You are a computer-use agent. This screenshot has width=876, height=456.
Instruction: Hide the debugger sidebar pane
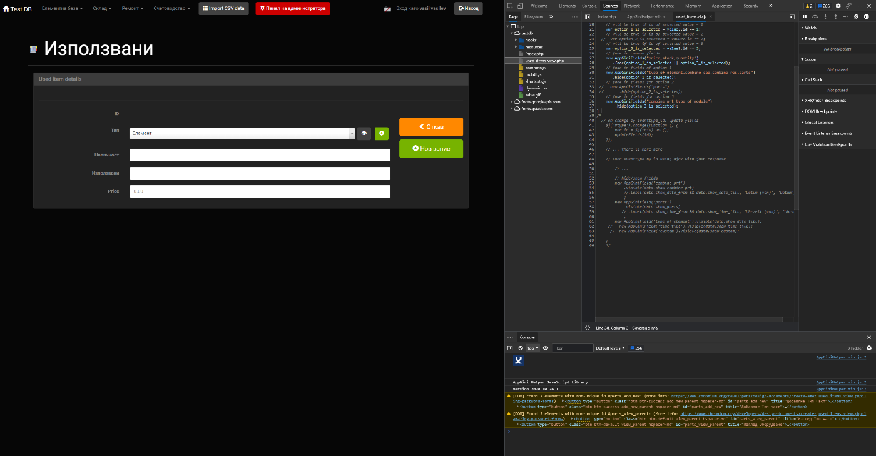pyautogui.click(x=792, y=16)
